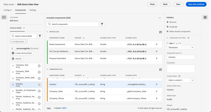Open the schema fields filter icon
211x112 pixels.
pyautogui.click(x=40, y=36)
